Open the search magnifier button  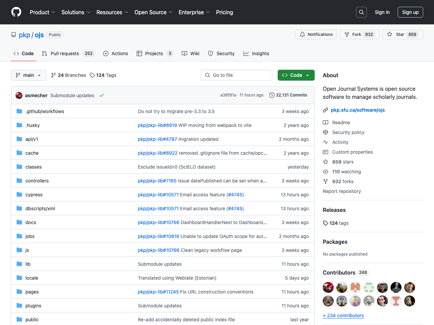pyautogui.click(x=361, y=12)
